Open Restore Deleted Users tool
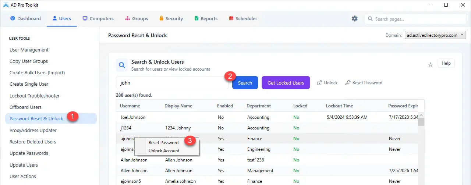This screenshot has width=471, height=185. click(33, 142)
